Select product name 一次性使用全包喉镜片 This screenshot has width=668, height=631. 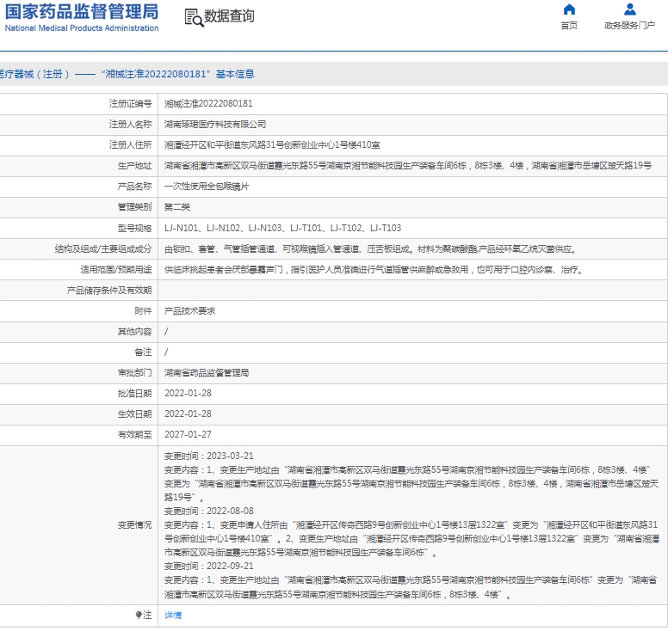pyautogui.click(x=207, y=187)
